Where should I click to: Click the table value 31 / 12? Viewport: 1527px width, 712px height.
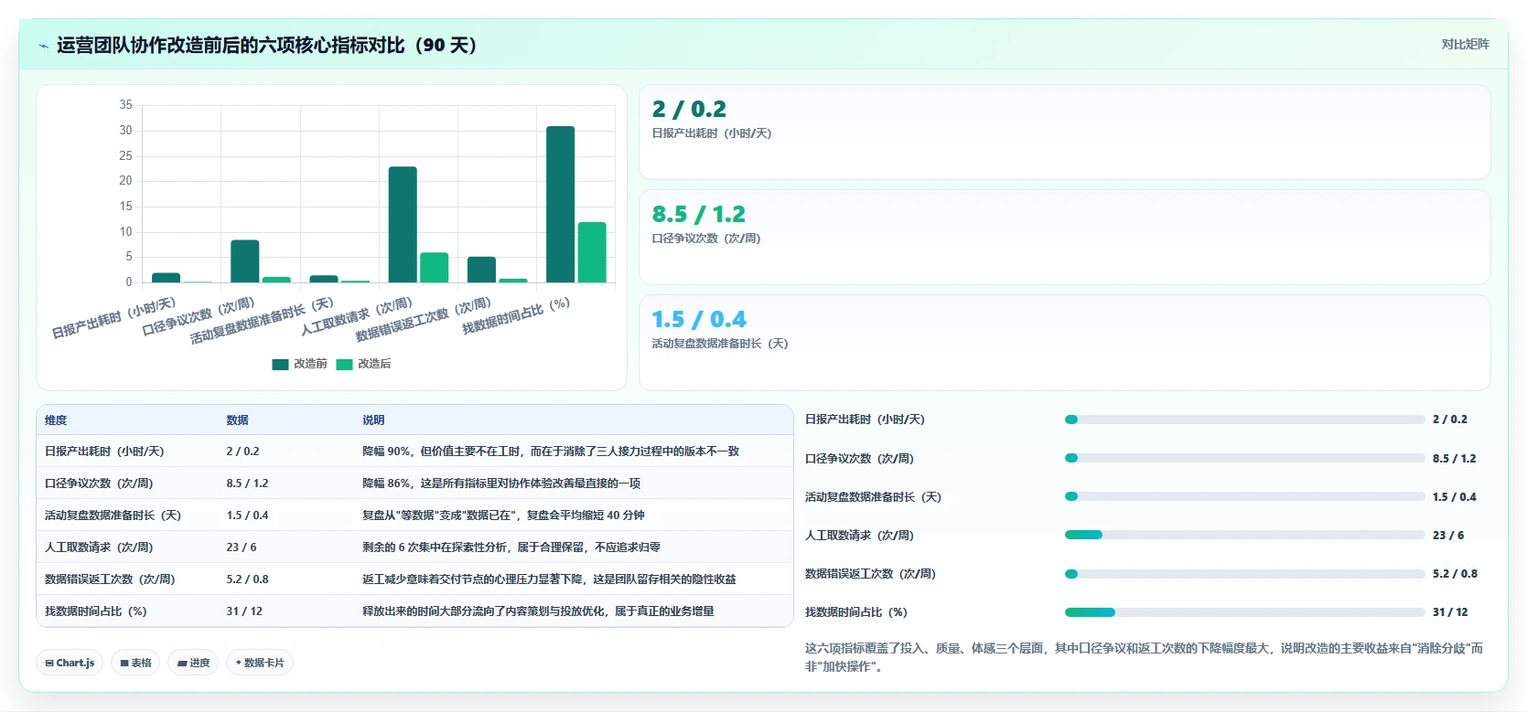point(244,611)
